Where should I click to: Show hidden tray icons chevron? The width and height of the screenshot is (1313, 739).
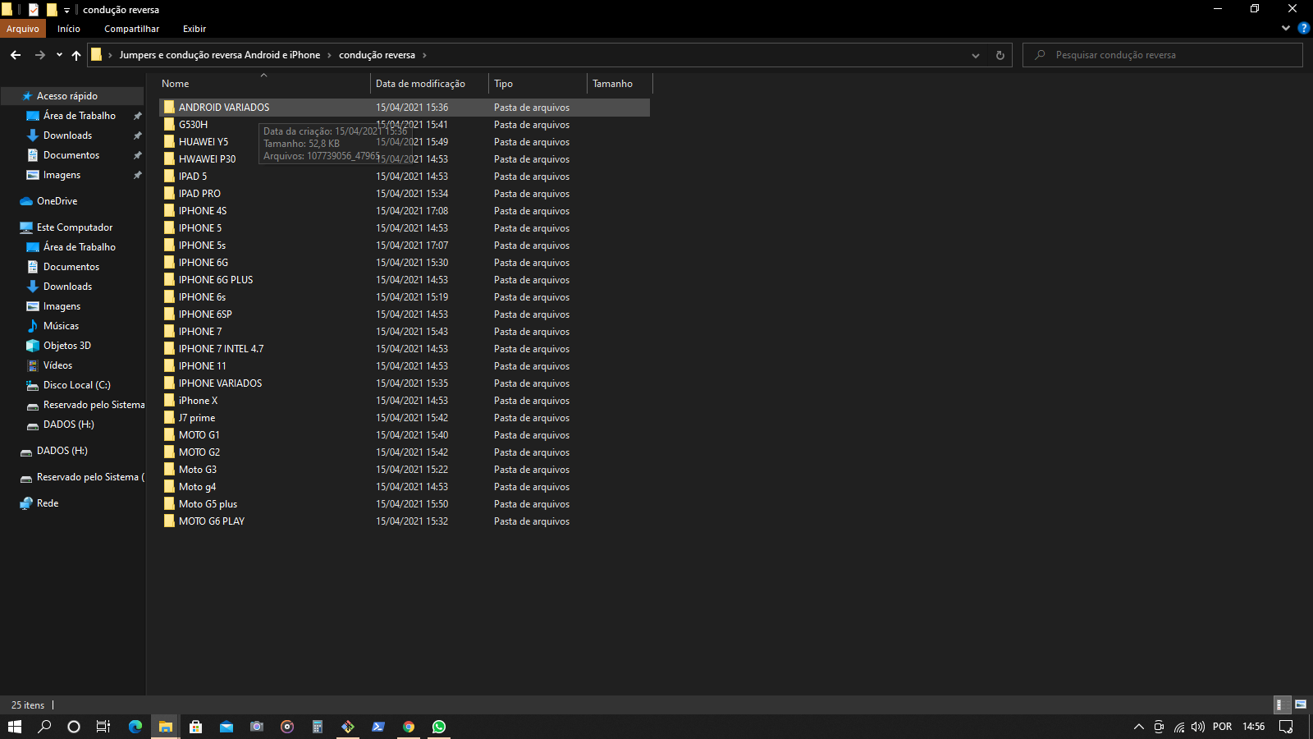[x=1139, y=727]
